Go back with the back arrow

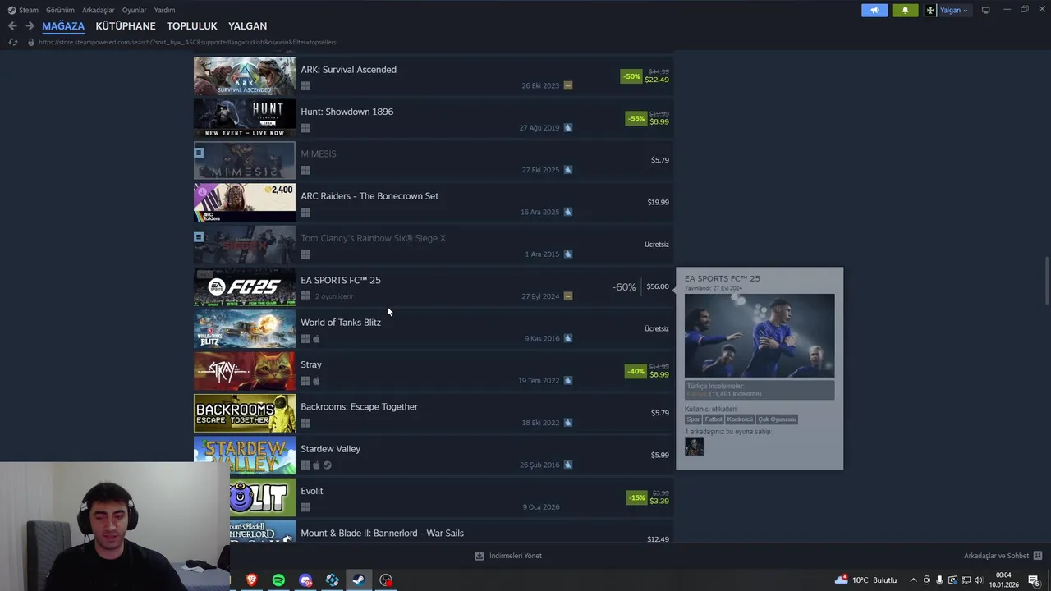[x=12, y=26]
